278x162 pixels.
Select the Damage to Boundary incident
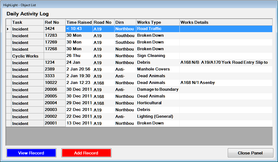[x=157, y=89]
